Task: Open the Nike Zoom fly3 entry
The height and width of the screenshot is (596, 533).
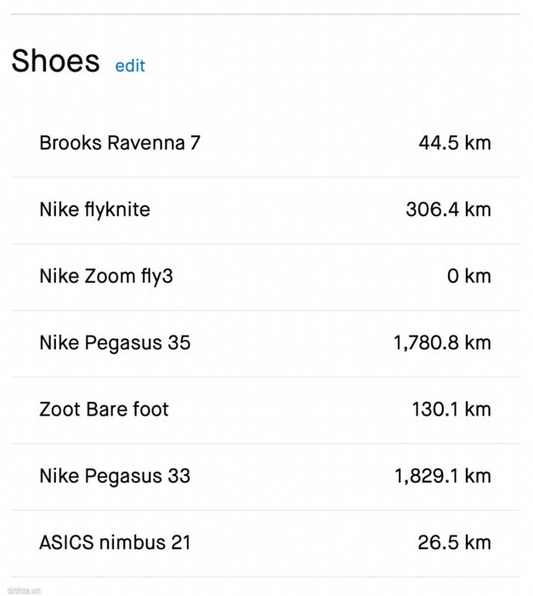Action: [x=106, y=277]
